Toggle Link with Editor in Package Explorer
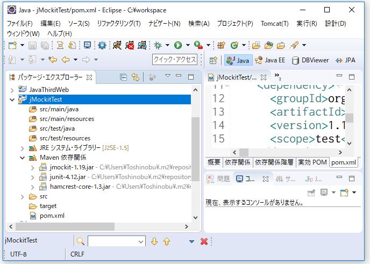The width and height of the screenshot is (370, 264). pyautogui.click(x=136, y=77)
